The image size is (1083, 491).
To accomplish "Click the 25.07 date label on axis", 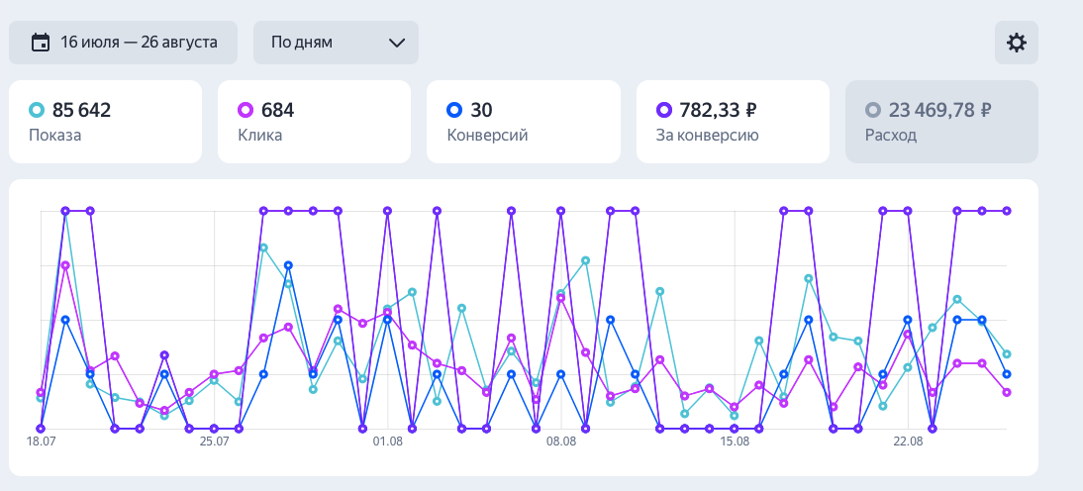I will tap(215, 442).
